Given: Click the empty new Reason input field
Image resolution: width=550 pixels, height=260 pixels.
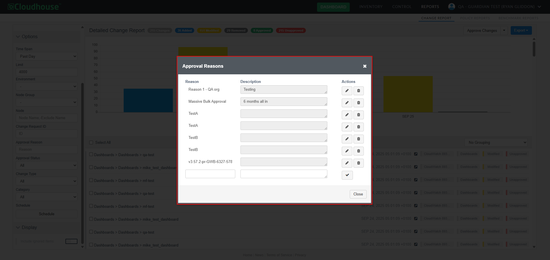Looking at the screenshot, I should pos(210,174).
